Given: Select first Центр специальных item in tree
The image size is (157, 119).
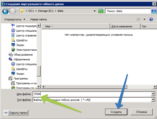Looking at the screenshot, I should (24, 31).
